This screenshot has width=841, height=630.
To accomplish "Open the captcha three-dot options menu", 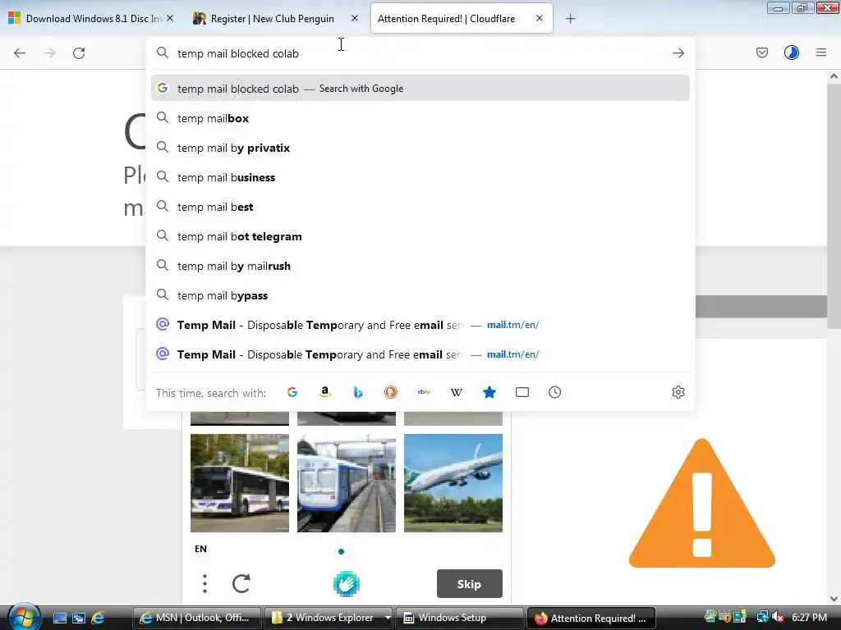I will 205,583.
